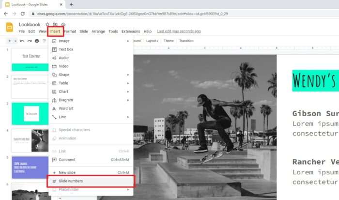The width and height of the screenshot is (339, 200).
Task: Go forward in browser
Action: [x=14, y=14]
